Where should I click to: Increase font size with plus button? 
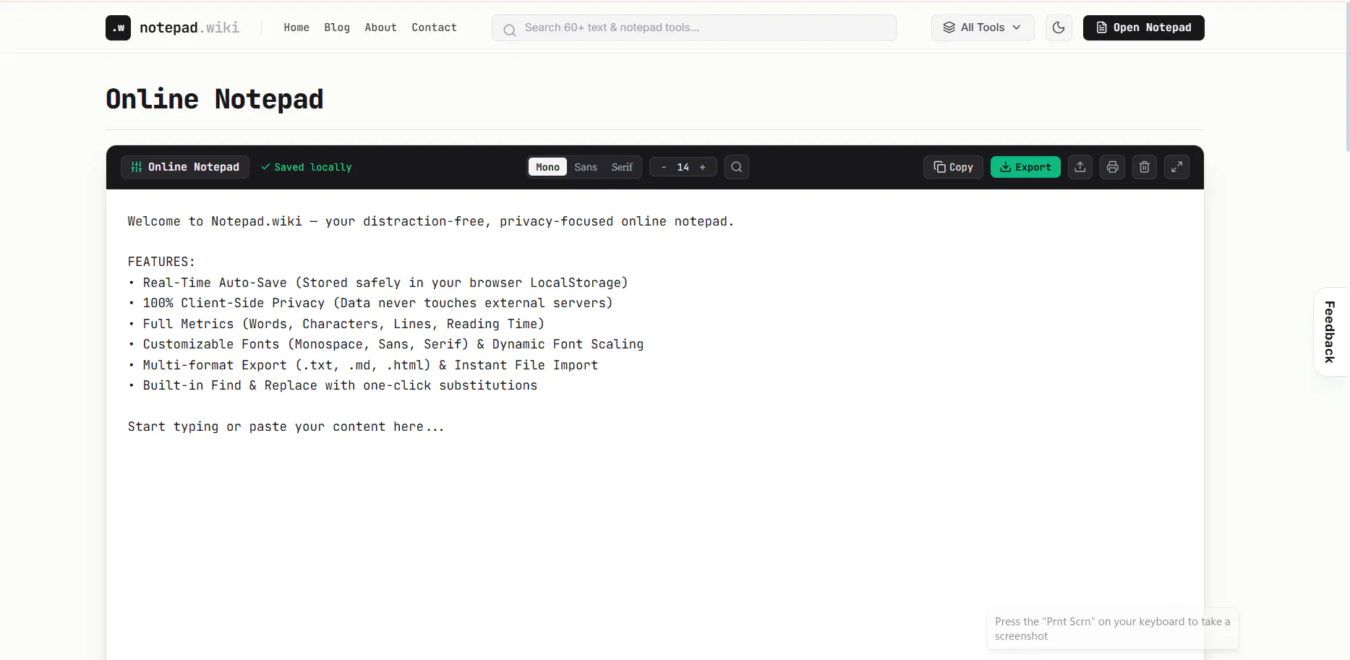pyautogui.click(x=702, y=167)
